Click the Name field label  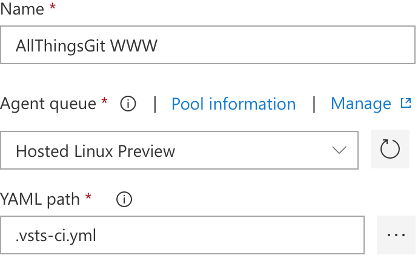pos(22,9)
